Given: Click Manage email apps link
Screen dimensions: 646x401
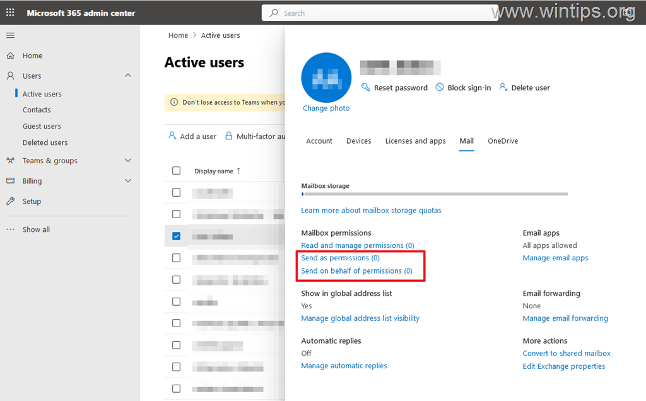Looking at the screenshot, I should [555, 258].
